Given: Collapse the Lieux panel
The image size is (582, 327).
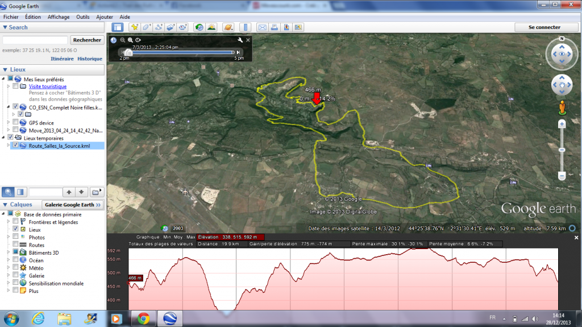Looking at the screenshot, I should coord(5,69).
